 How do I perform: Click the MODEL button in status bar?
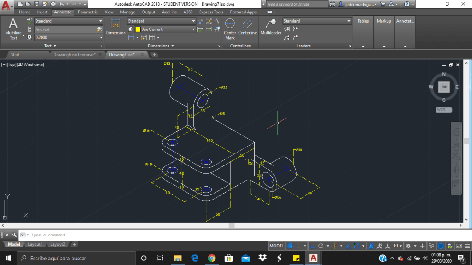[276, 246]
